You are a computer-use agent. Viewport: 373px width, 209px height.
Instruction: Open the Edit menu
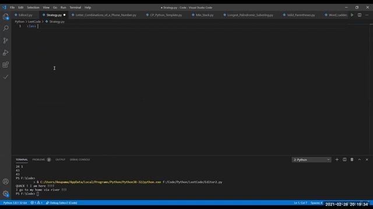pyautogui.click(x=21, y=8)
